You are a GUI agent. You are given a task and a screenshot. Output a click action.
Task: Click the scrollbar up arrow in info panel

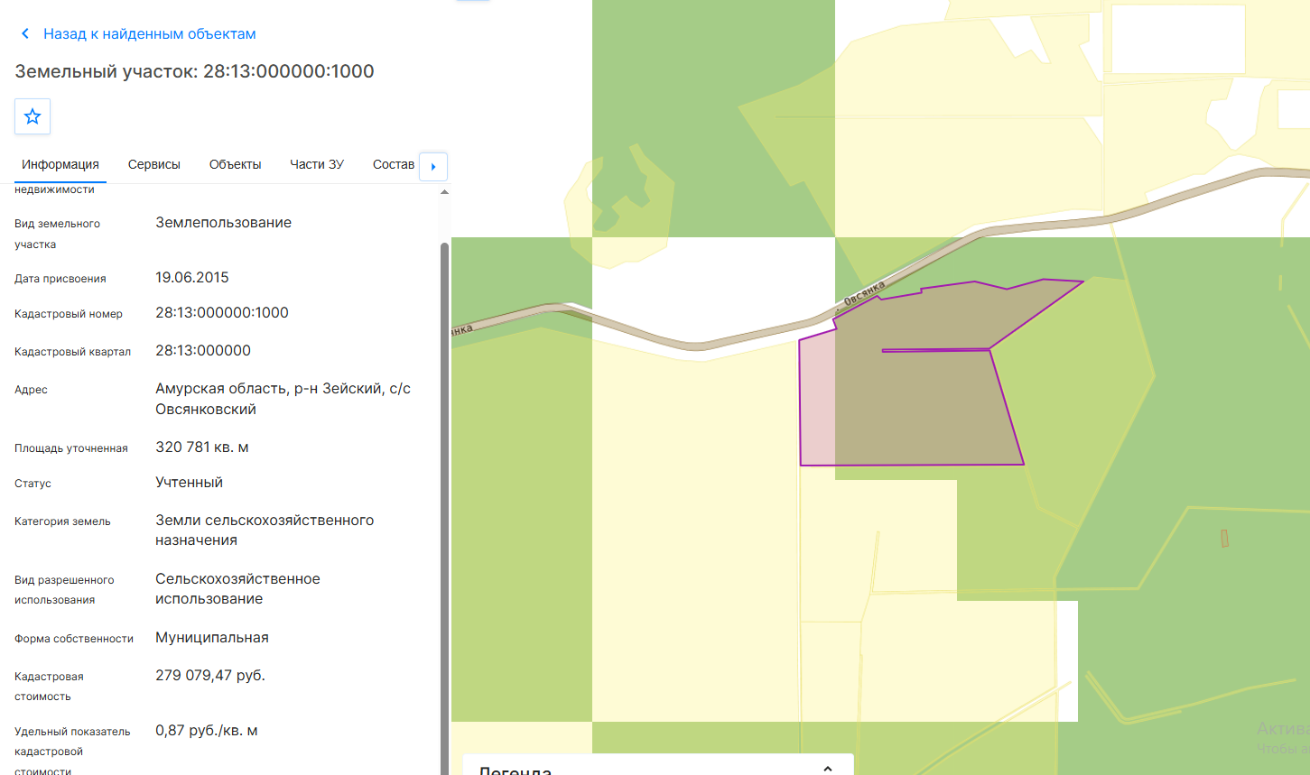(444, 191)
